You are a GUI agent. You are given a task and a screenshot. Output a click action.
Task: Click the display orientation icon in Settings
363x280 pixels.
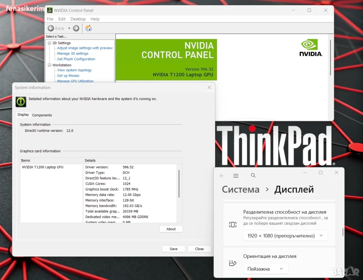click(233, 263)
